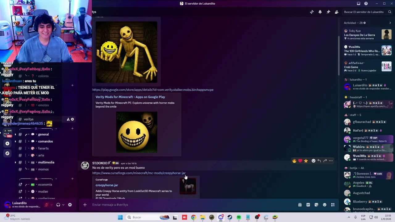Open gfbaurachad in the member list
The image size is (395, 222).
click(x=368, y=122)
